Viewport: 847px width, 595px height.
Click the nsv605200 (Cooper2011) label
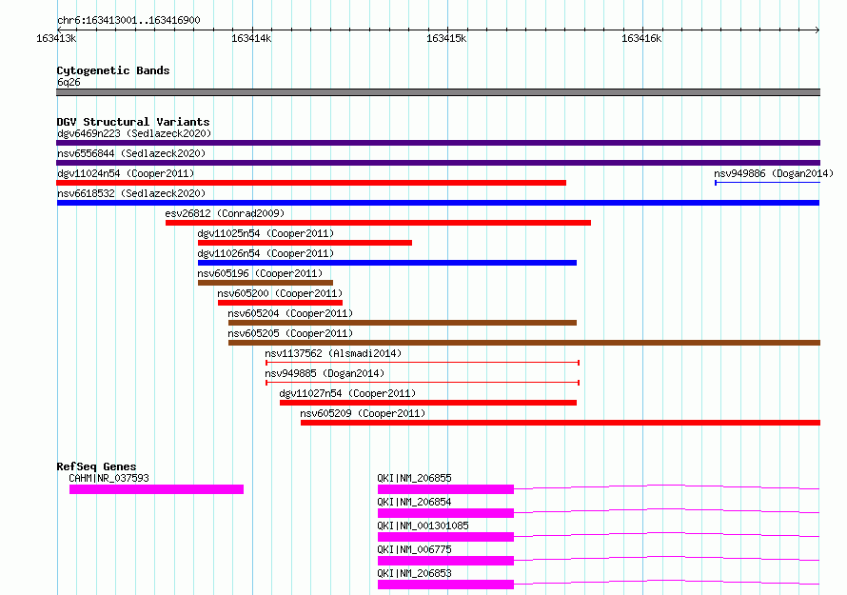tap(280, 293)
